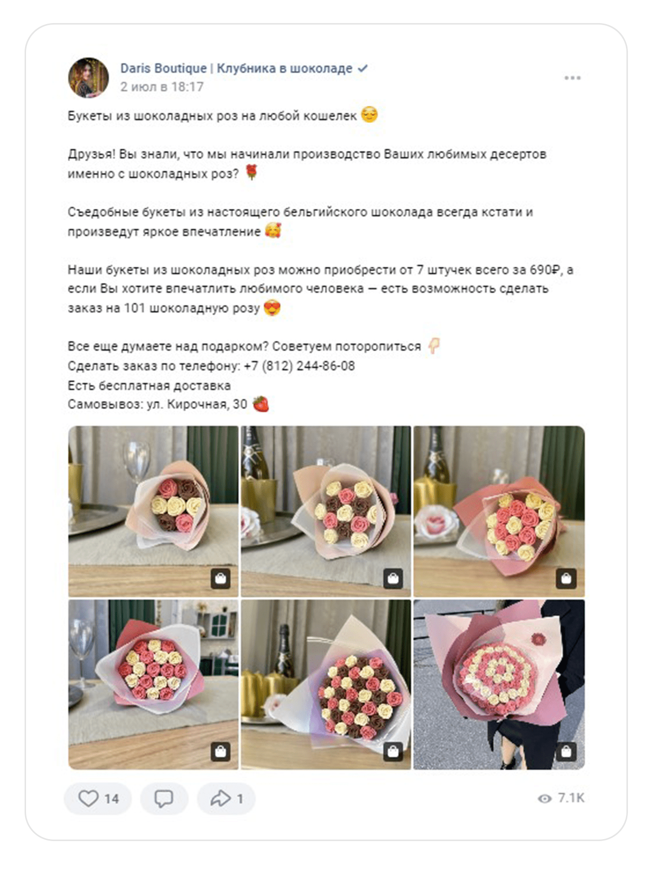This screenshot has width=652, height=873.
Task: Share the post with arrow icon
Action: tap(226, 798)
